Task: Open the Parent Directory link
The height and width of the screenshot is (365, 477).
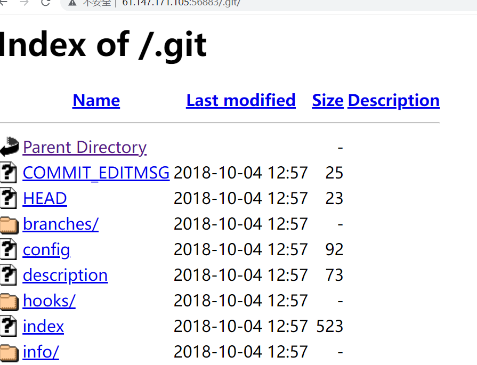Action: pyautogui.click(x=84, y=147)
